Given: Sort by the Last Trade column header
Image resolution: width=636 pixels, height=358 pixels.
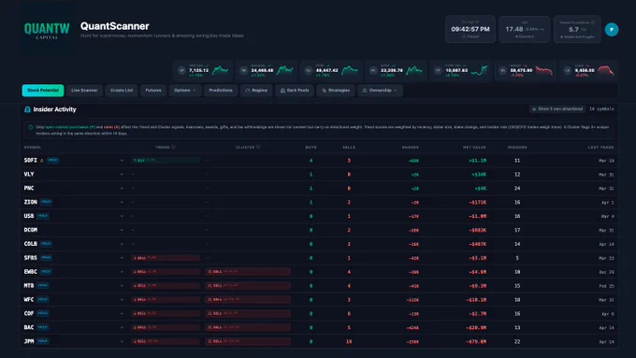Looking at the screenshot, I should point(600,147).
